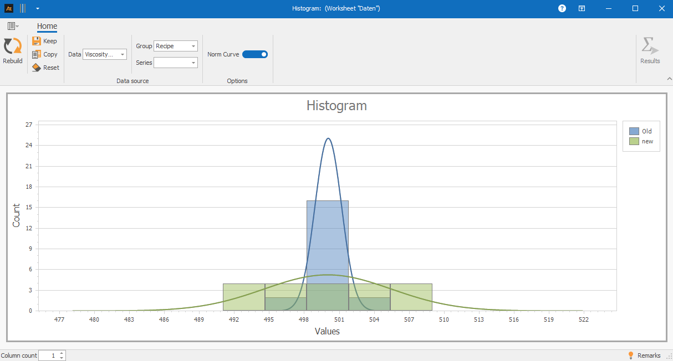Click the help question mark icon
The image size is (673, 361).
tap(562, 8)
